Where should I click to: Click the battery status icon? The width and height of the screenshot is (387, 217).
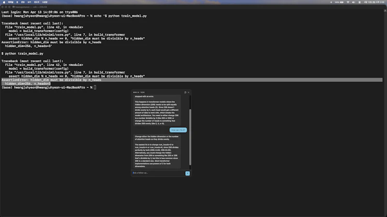(342, 2)
